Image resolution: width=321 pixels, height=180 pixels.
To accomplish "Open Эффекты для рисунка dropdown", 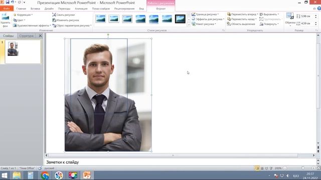I will pyautogui.click(x=208, y=19).
